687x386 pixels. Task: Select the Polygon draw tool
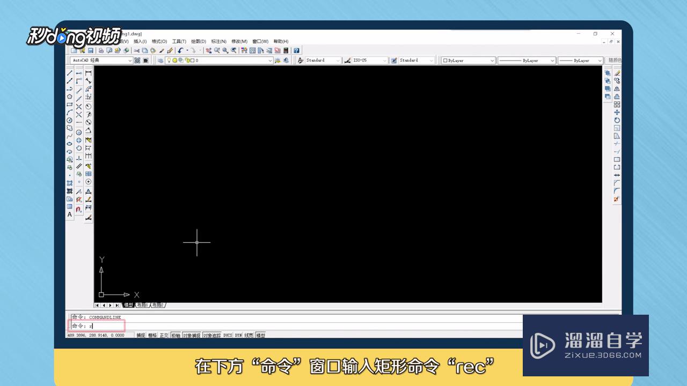[x=69, y=96]
